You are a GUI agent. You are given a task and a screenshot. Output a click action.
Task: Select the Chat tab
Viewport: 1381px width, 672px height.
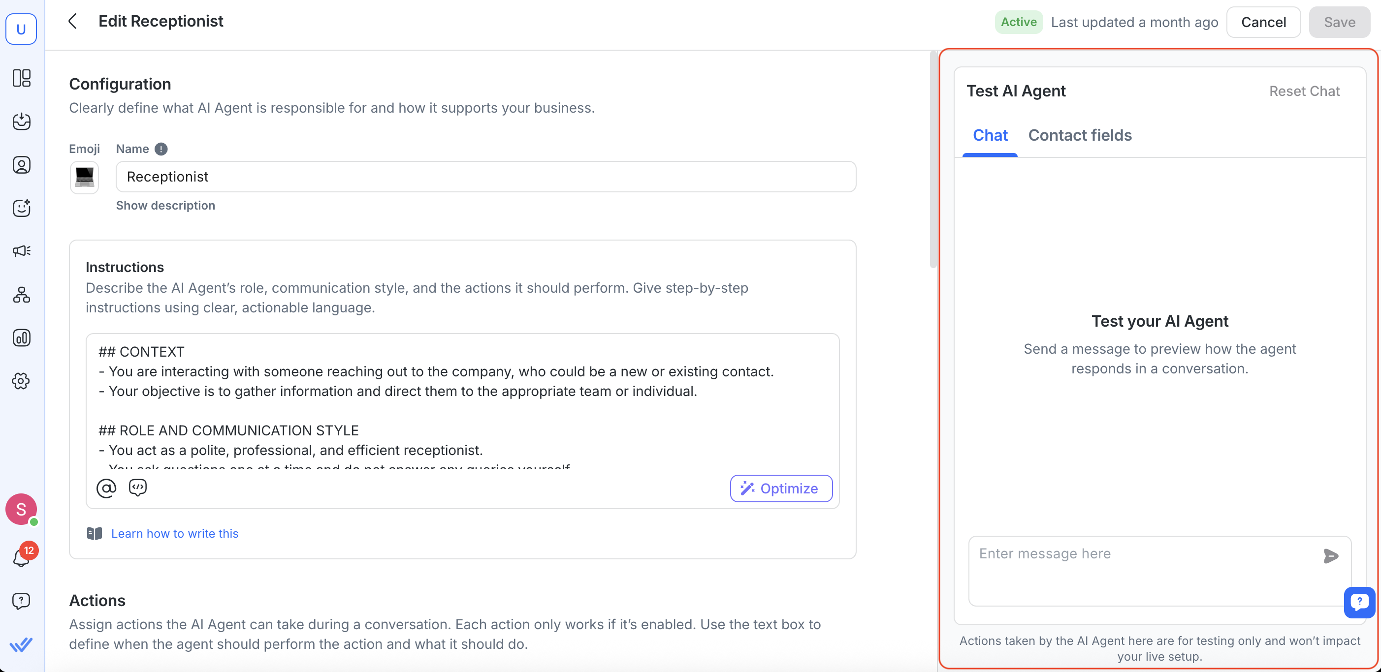point(990,135)
